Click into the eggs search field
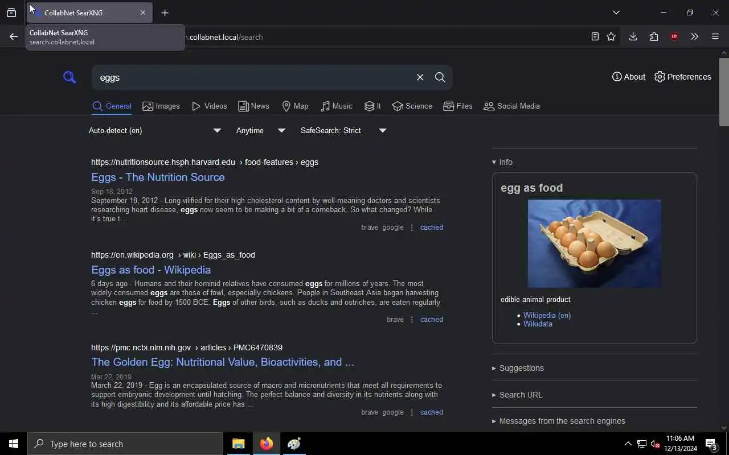 (253, 77)
